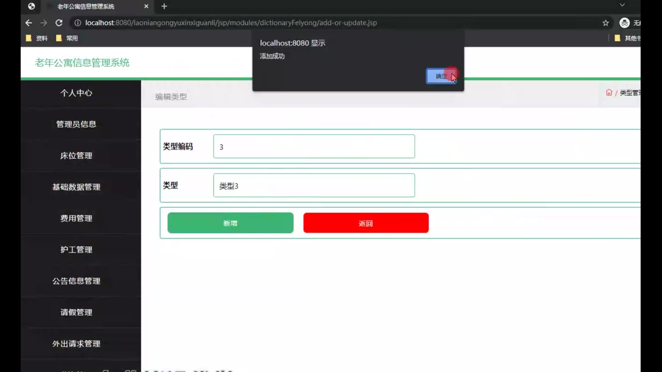This screenshot has width=662, height=372.
Task: Click the browser forward arrow
Action: pyautogui.click(x=44, y=23)
